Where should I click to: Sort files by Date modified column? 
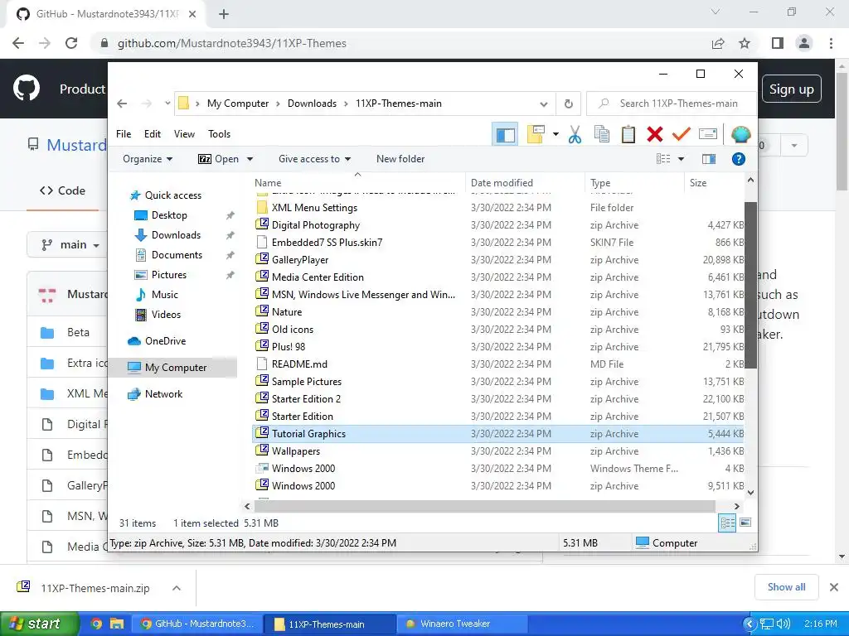(525, 183)
